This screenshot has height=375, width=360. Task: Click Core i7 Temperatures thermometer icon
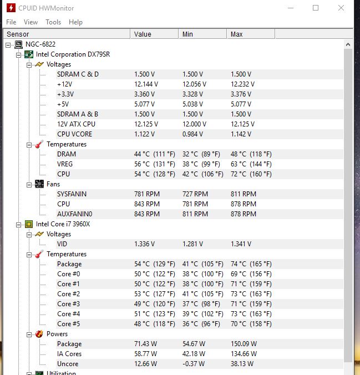pos(39,254)
